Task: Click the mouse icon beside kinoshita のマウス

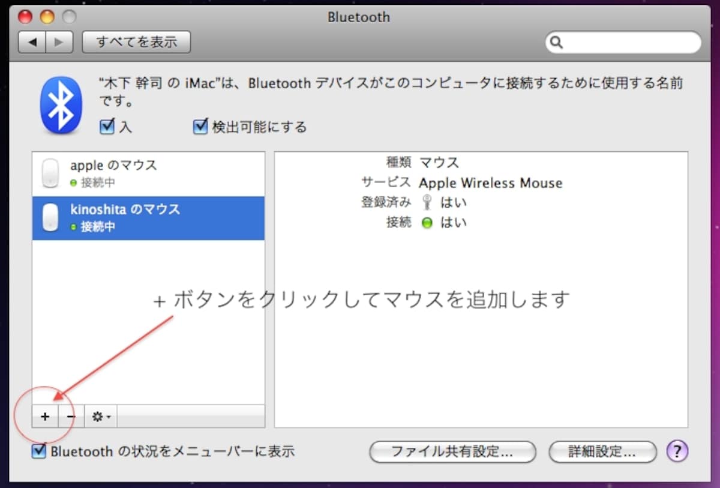Action: pyautogui.click(x=51, y=218)
